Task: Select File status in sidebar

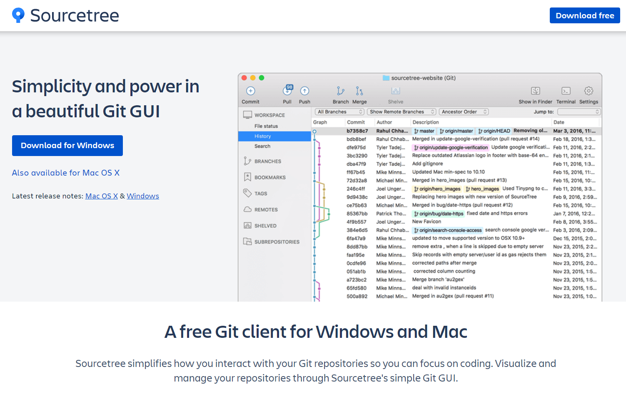Action: coord(266,126)
